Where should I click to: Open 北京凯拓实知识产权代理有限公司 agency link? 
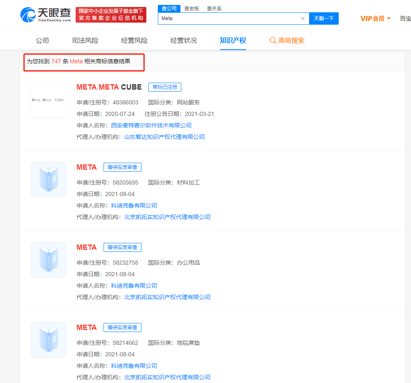click(168, 217)
